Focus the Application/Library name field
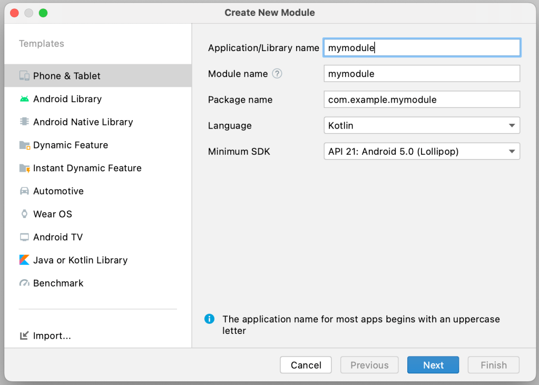539x385 pixels. 422,48
